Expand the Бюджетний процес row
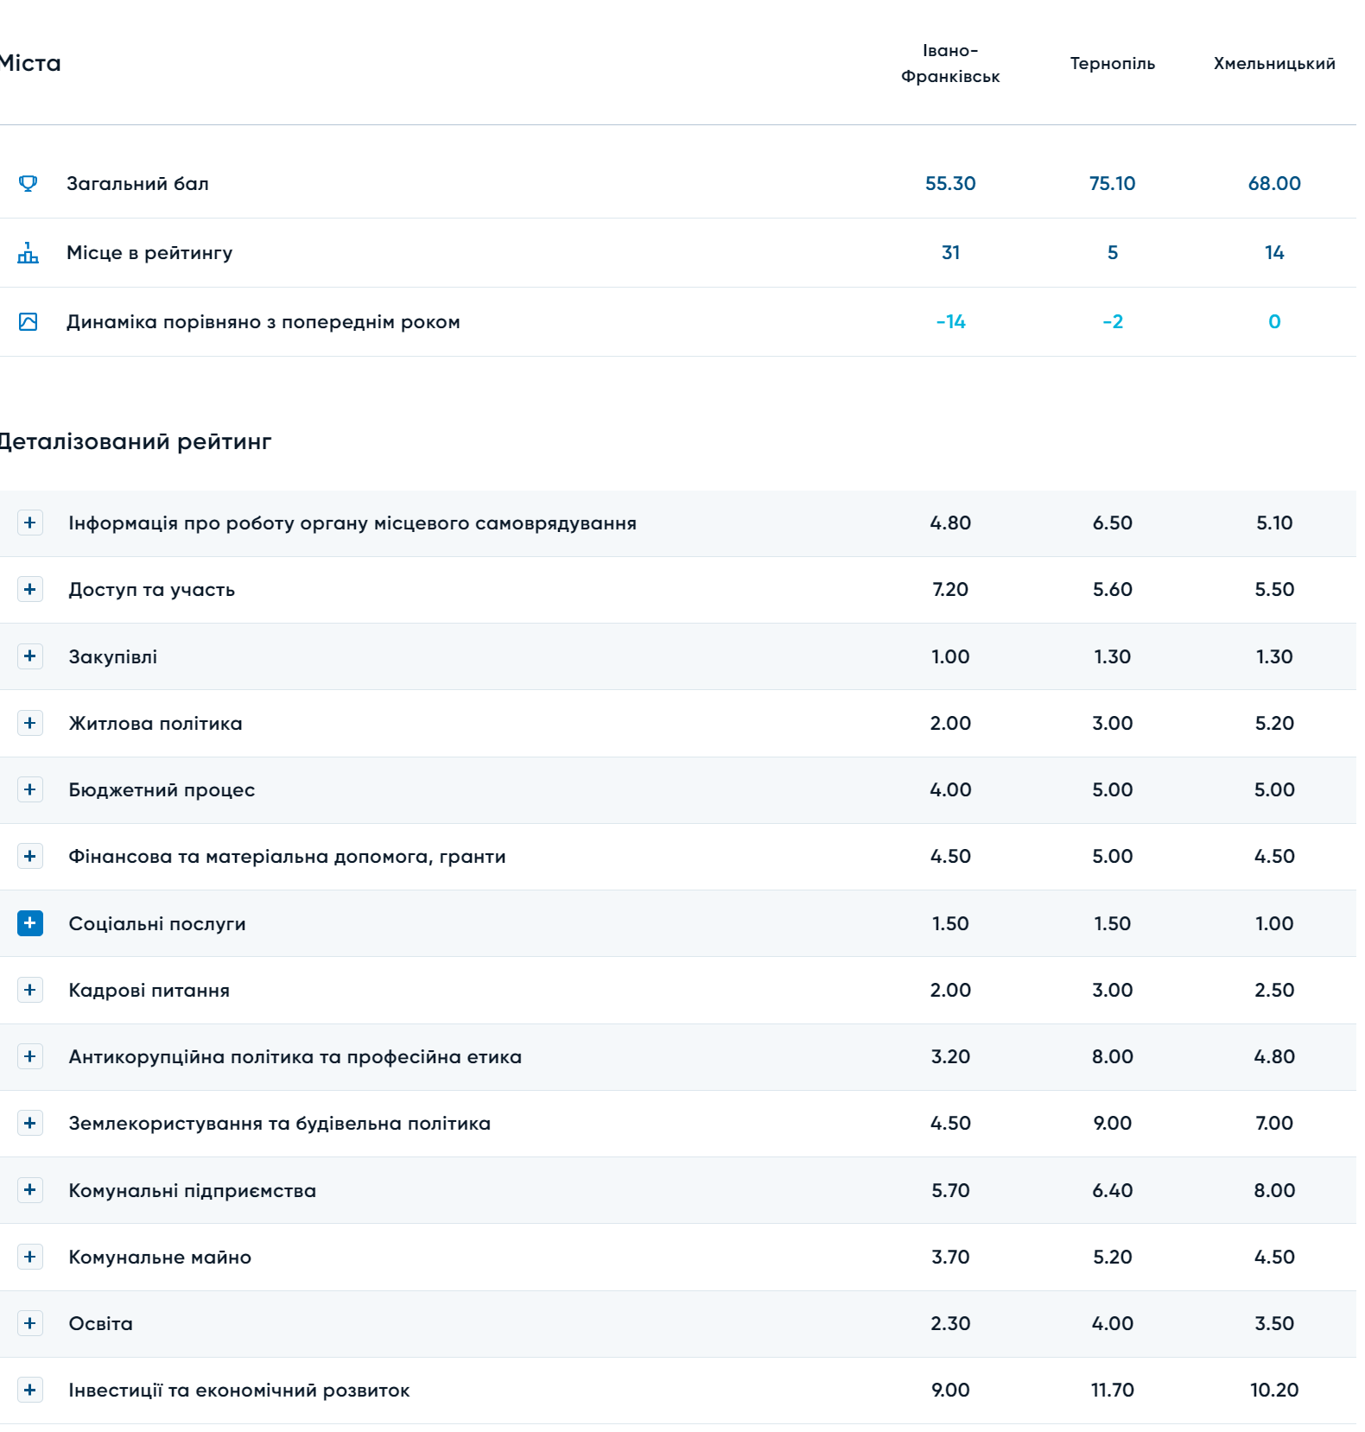The height and width of the screenshot is (1432, 1365). click(x=30, y=789)
